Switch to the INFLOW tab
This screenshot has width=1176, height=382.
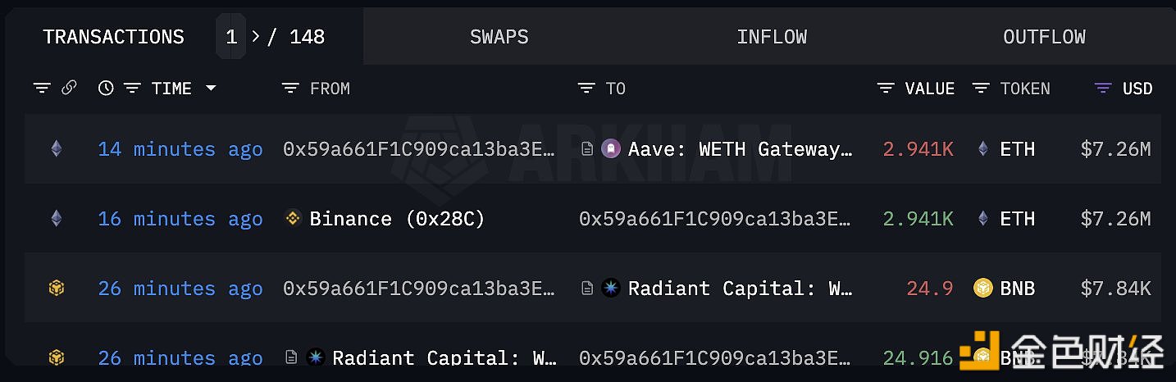pos(772,37)
